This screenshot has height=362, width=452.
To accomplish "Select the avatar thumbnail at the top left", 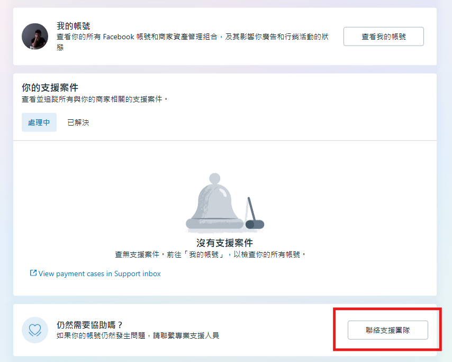I will pos(34,37).
